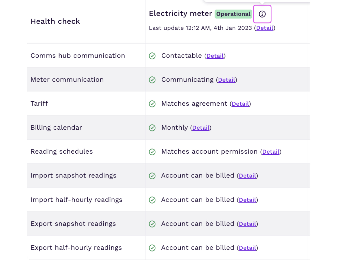The width and height of the screenshot is (339, 266).
Task: Click the green check icon for Contactable
Action: pos(152,56)
